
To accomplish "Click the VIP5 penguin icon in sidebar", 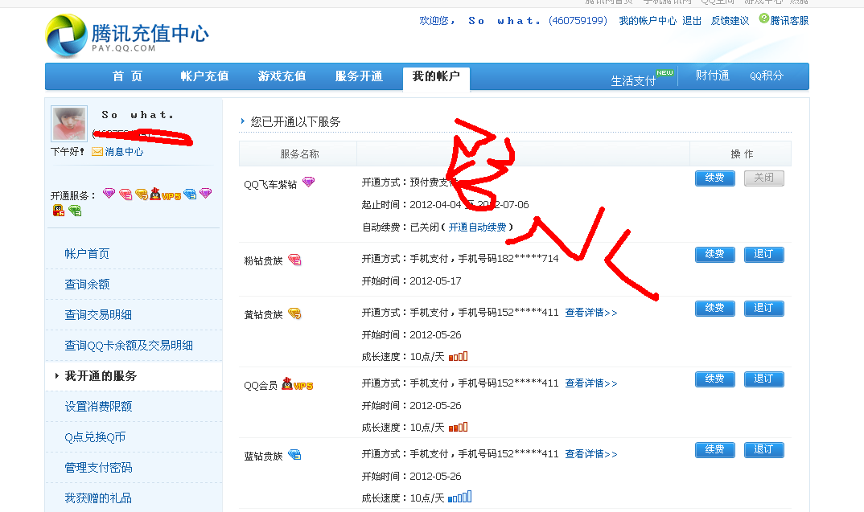I will click(165, 194).
